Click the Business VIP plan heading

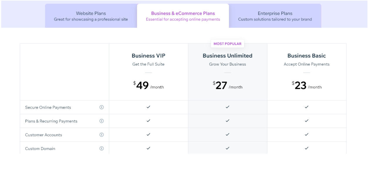[x=148, y=56]
